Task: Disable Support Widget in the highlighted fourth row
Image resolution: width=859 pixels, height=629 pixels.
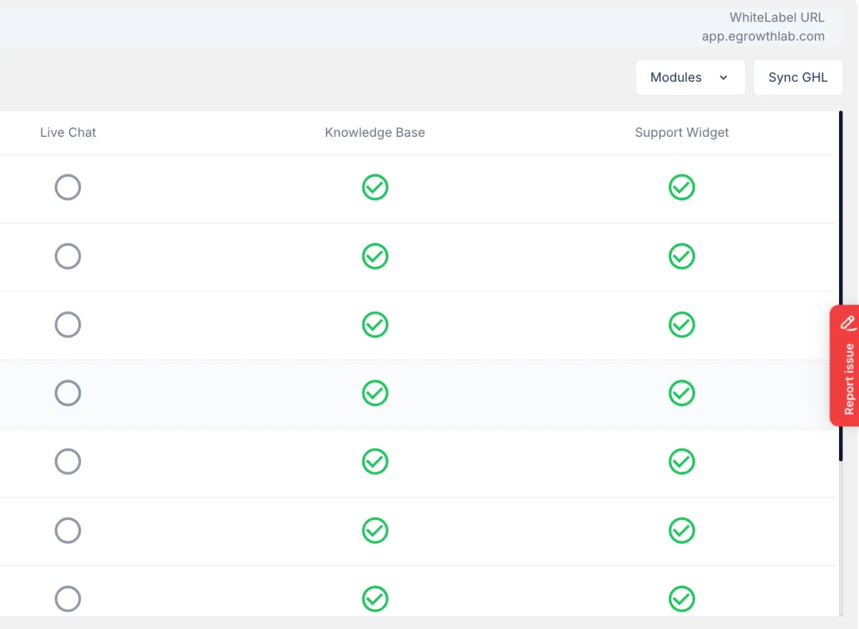Action: [682, 393]
